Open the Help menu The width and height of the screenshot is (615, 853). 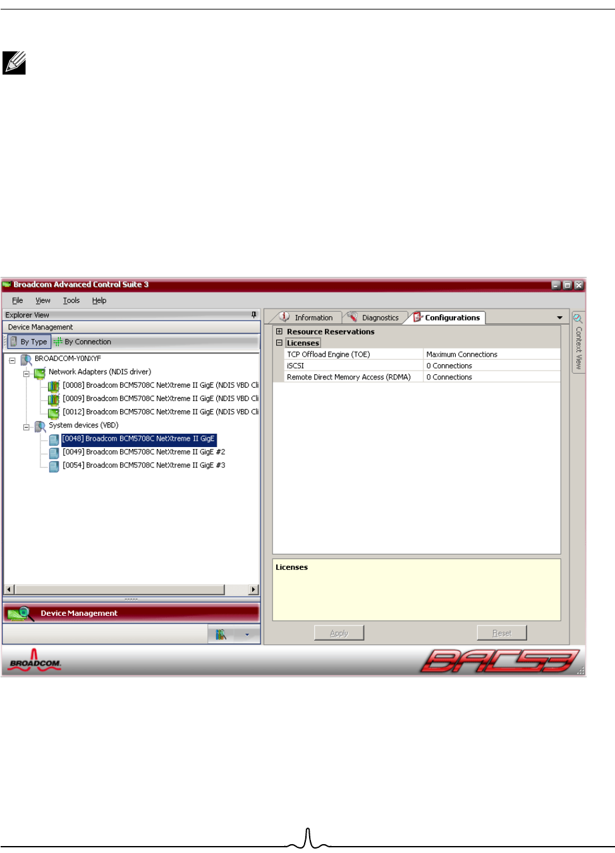(99, 300)
